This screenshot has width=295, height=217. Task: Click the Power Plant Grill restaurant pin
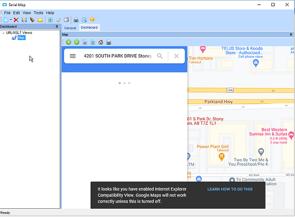221,157
